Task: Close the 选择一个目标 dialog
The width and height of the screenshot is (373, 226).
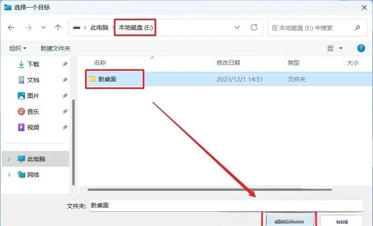Action: tap(364, 8)
